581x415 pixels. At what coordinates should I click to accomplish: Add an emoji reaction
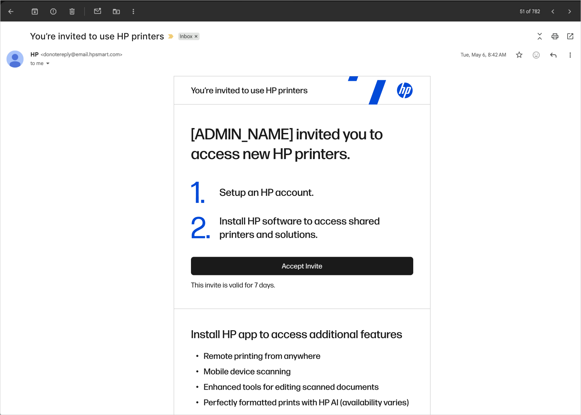coord(536,55)
